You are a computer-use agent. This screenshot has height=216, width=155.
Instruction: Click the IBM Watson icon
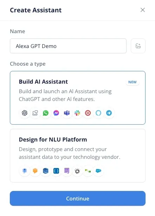[x=77, y=171]
